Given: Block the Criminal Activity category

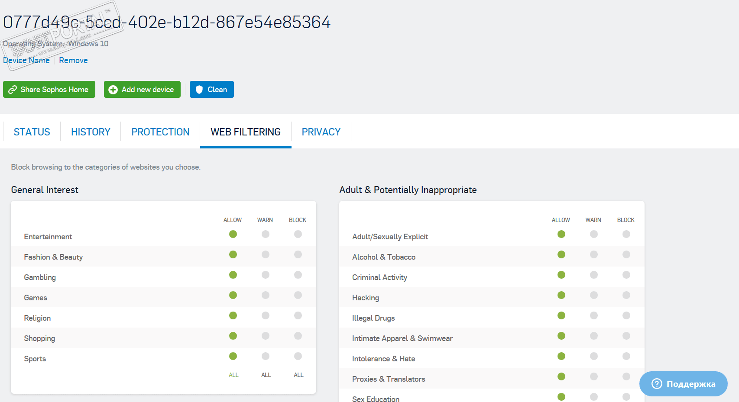Looking at the screenshot, I should click(626, 275).
